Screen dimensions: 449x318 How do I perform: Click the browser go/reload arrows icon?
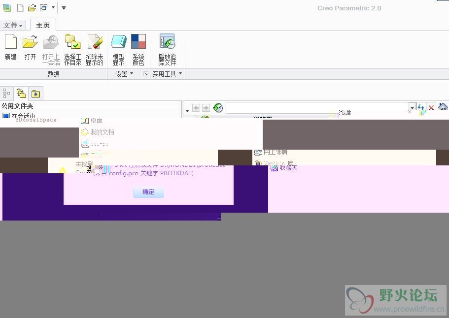tap(421, 108)
